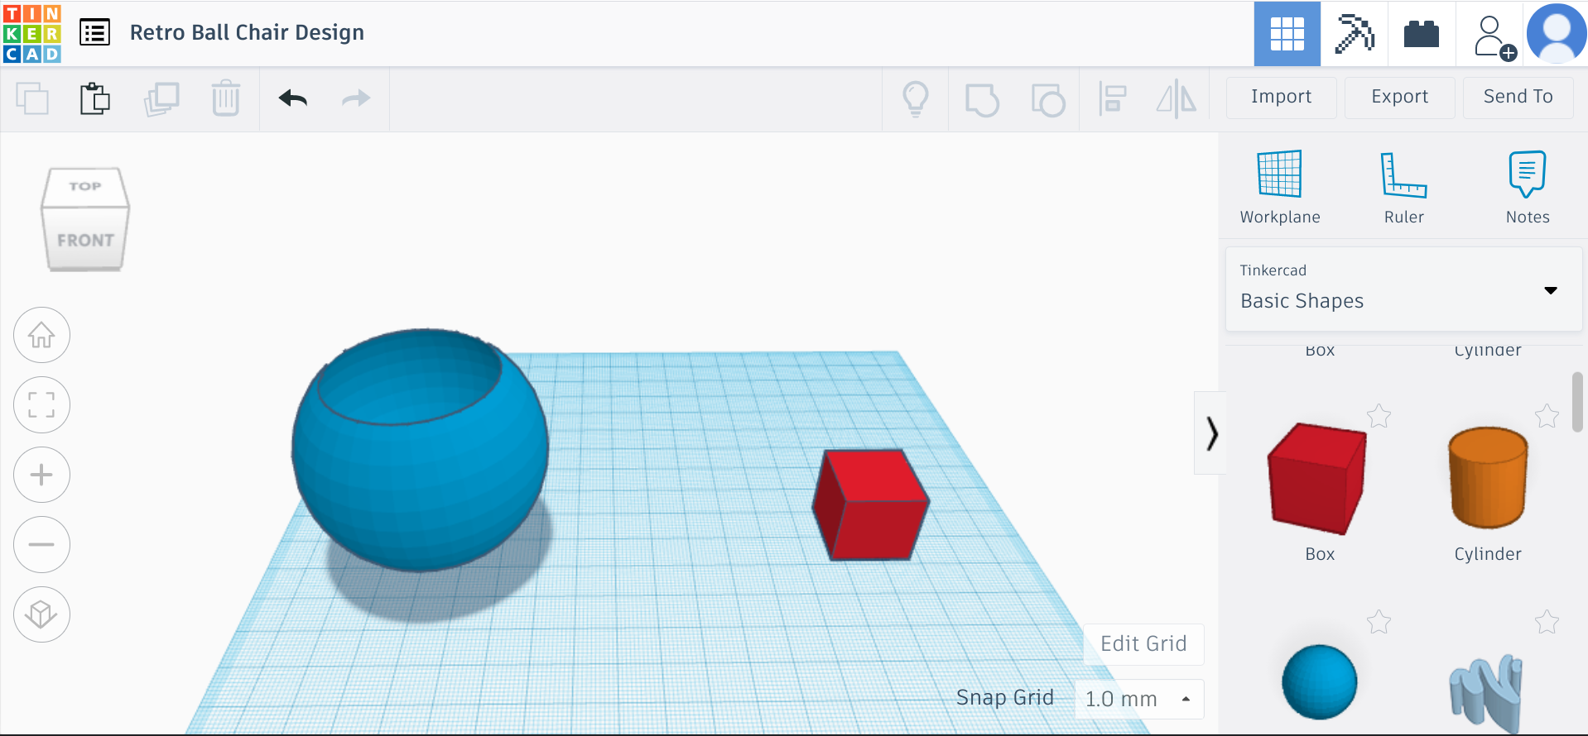Favorite the Box shape star
The height and width of the screenshot is (736, 1588).
coord(1379,416)
